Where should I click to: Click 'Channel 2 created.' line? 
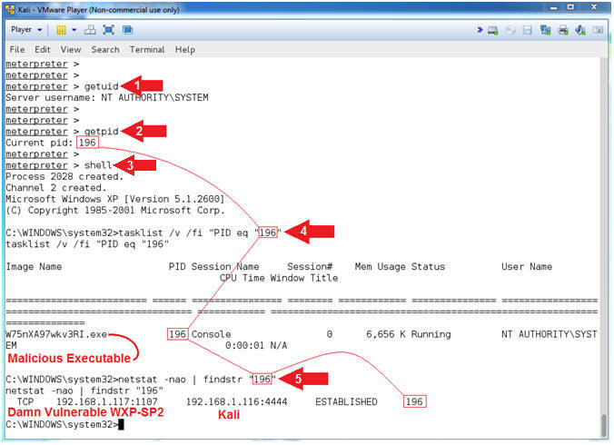(x=56, y=188)
